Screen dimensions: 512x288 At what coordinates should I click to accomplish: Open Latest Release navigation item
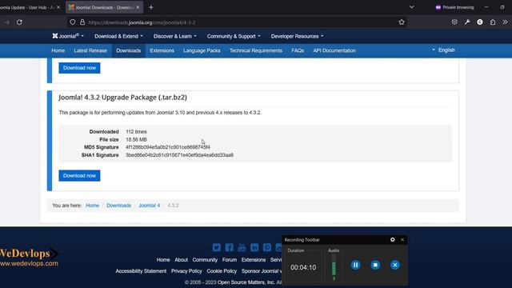90,50
